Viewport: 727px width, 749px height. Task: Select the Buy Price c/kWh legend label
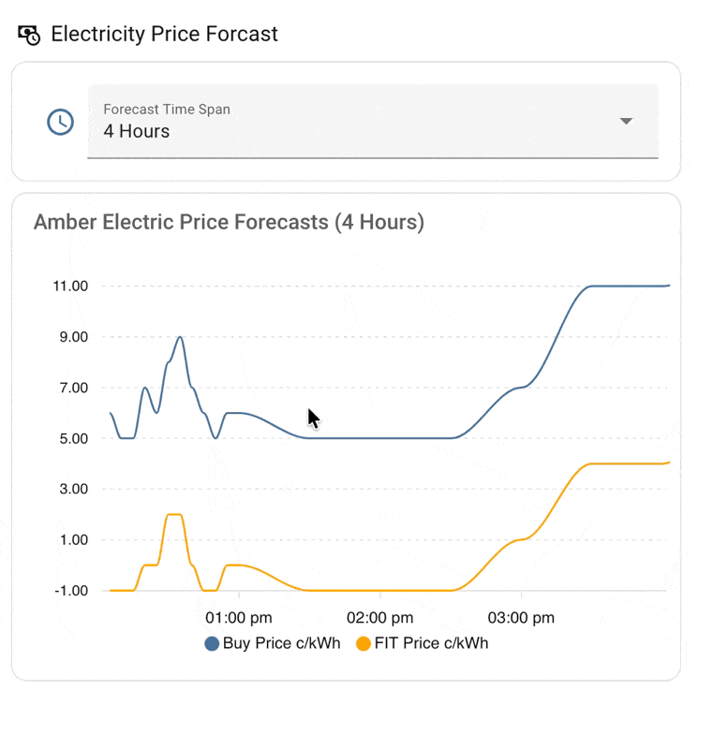click(x=281, y=643)
